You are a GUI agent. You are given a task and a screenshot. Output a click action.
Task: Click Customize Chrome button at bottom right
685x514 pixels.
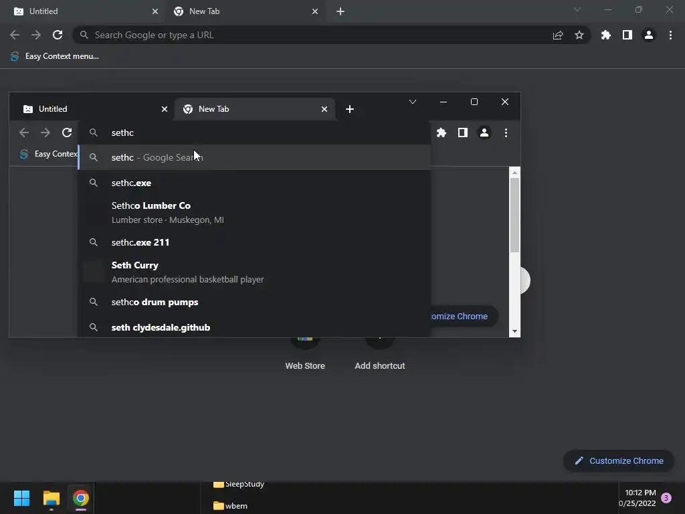(619, 460)
